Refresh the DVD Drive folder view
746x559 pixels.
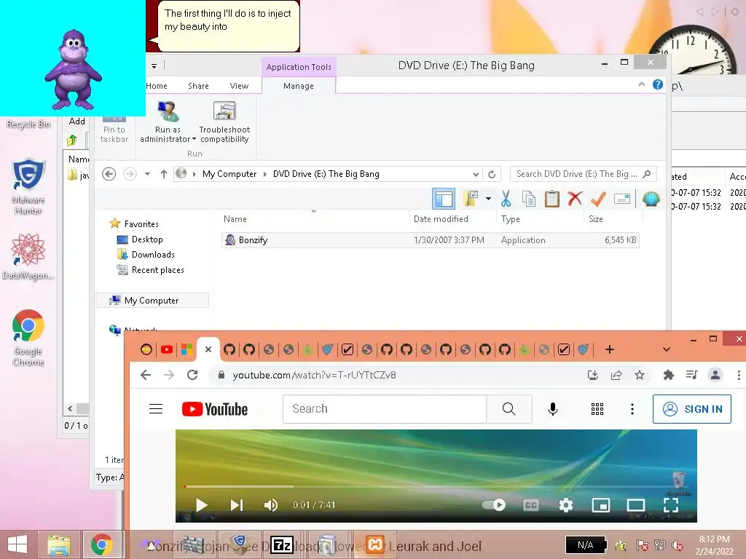492,174
